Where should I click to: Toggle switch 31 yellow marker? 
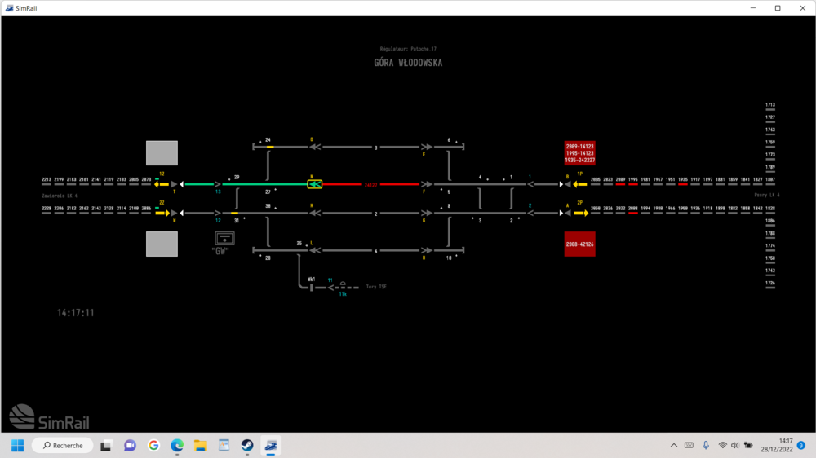(x=234, y=213)
